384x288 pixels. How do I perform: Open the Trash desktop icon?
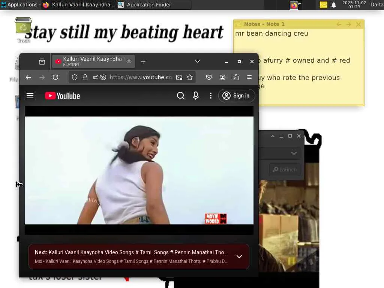click(x=23, y=30)
